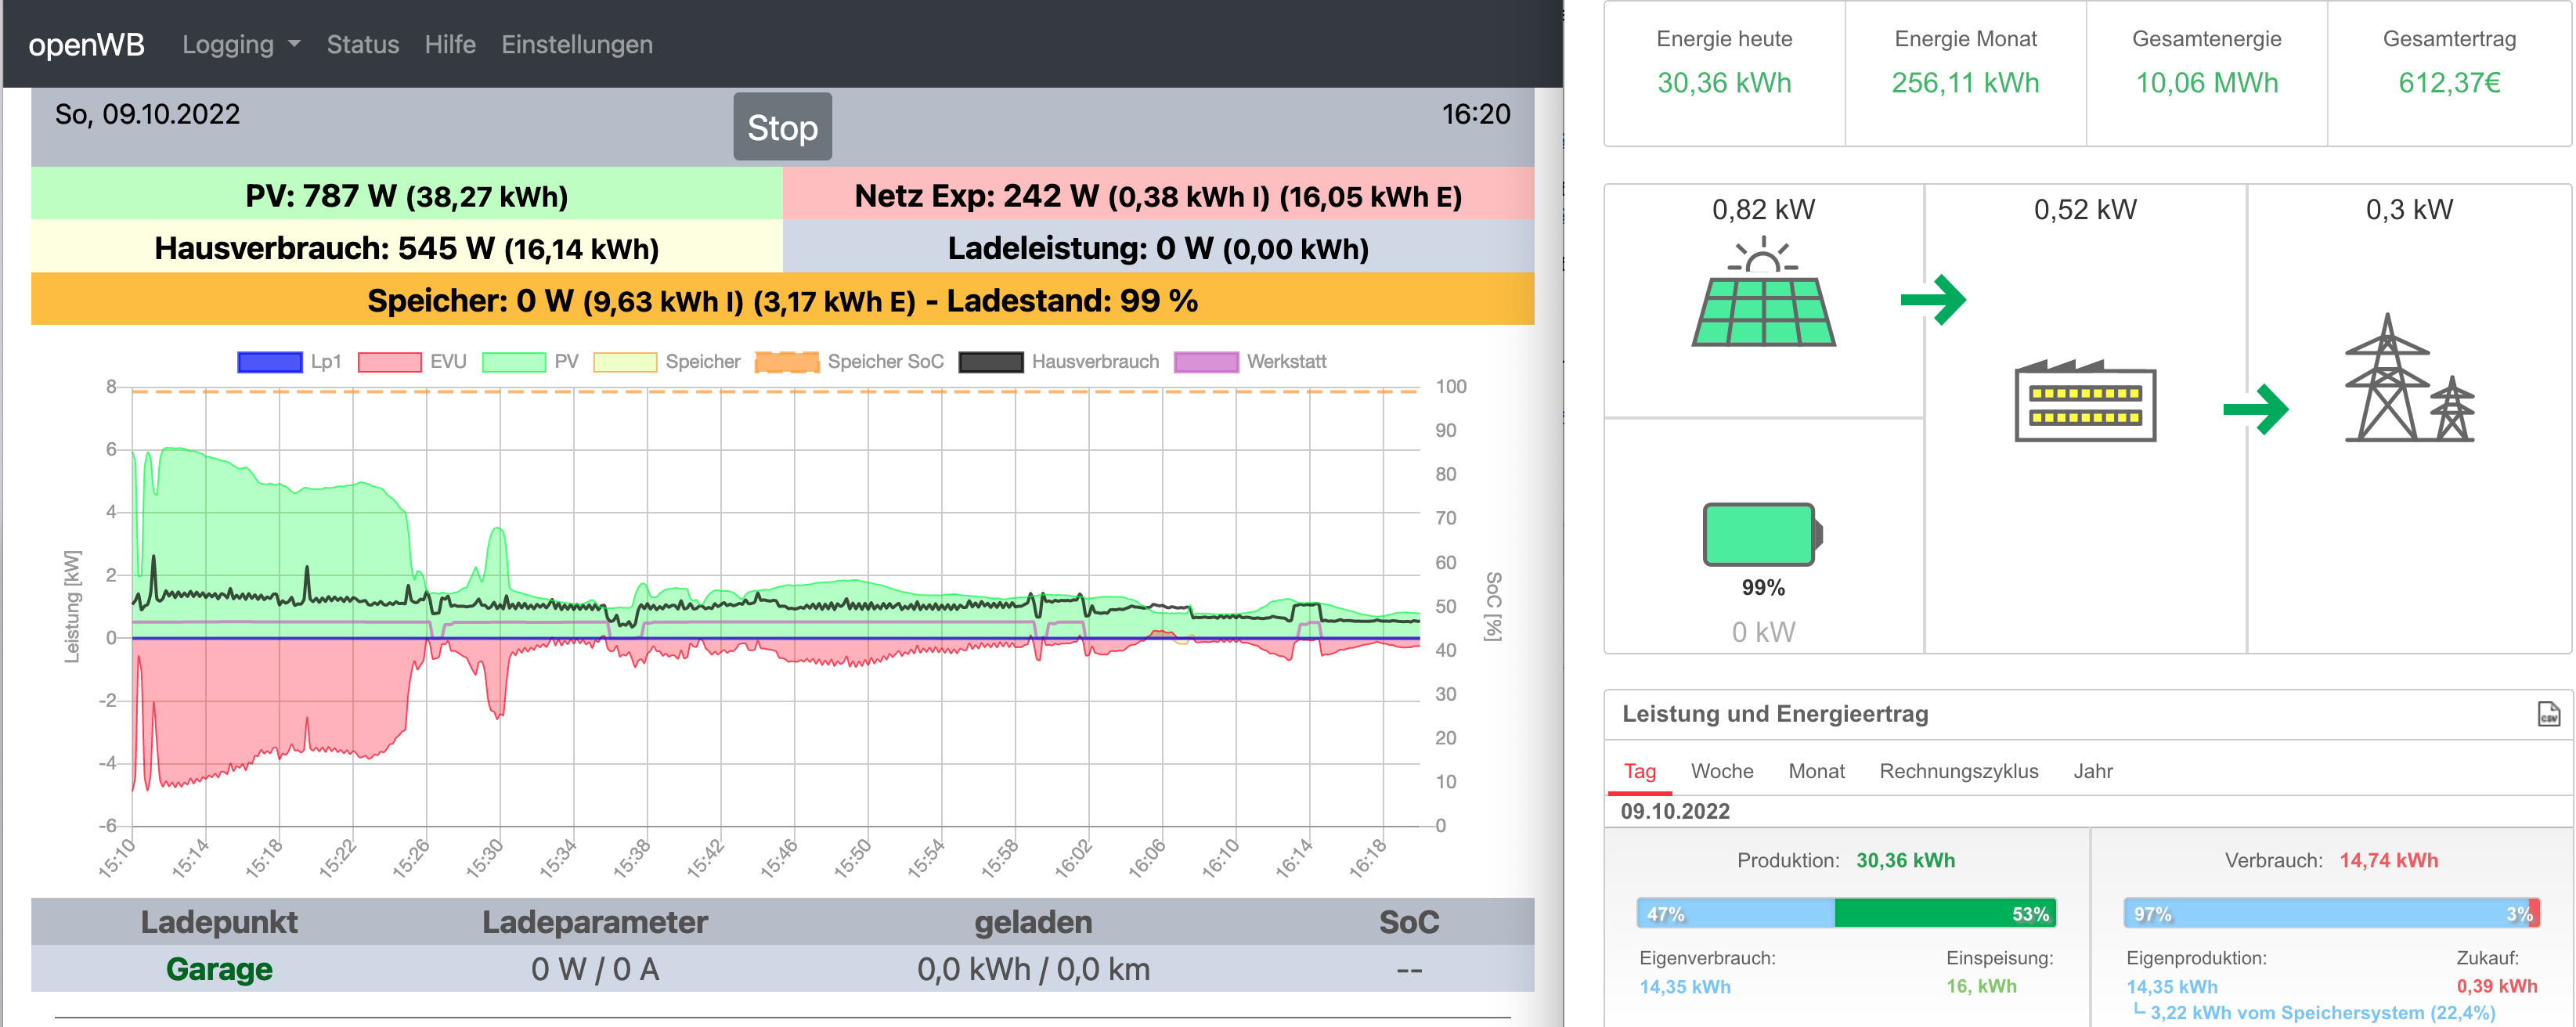The height and width of the screenshot is (1027, 2576).
Task: Click arrow between house and grid pylon
Action: [x=2256, y=409]
